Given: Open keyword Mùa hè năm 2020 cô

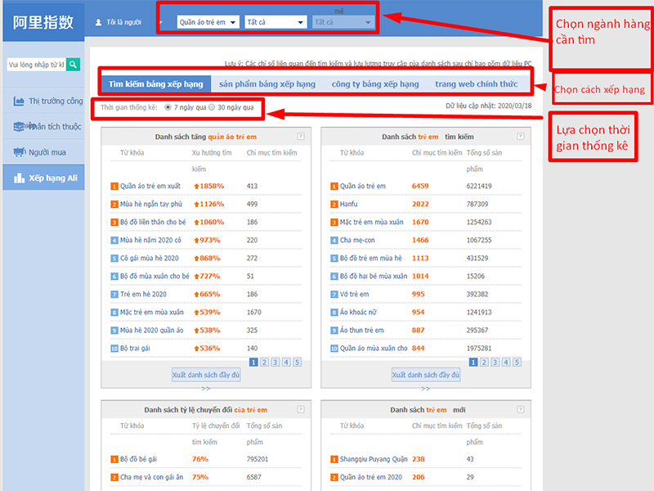Looking at the screenshot, I should point(150,240).
